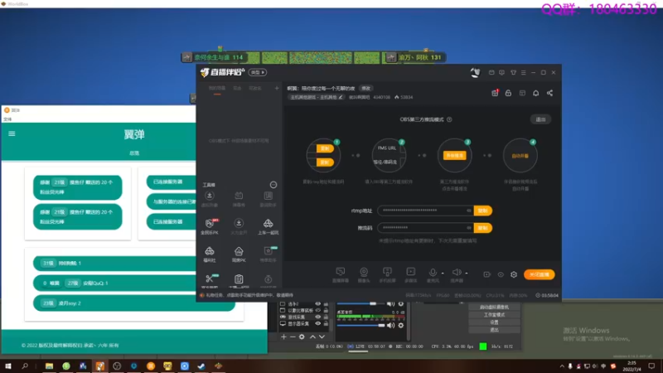The image size is (663, 373).
Task: Toggle visibility of 显示器采集 source
Action: click(318, 323)
